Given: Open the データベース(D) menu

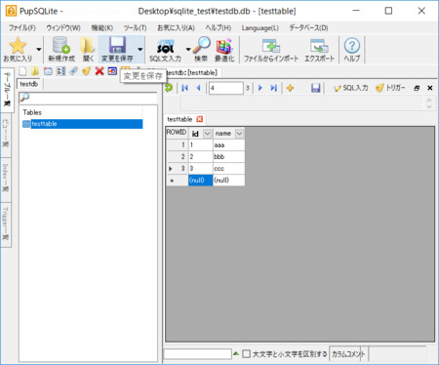Looking at the screenshot, I should [308, 27].
